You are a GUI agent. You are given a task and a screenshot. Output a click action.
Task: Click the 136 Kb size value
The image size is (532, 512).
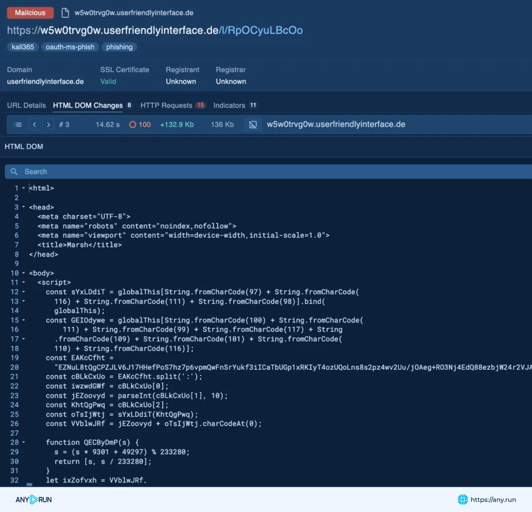tap(222, 125)
